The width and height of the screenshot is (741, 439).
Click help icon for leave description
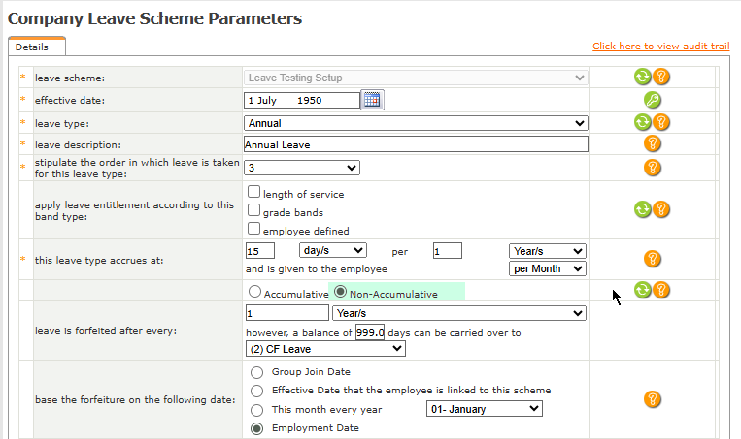(x=653, y=143)
